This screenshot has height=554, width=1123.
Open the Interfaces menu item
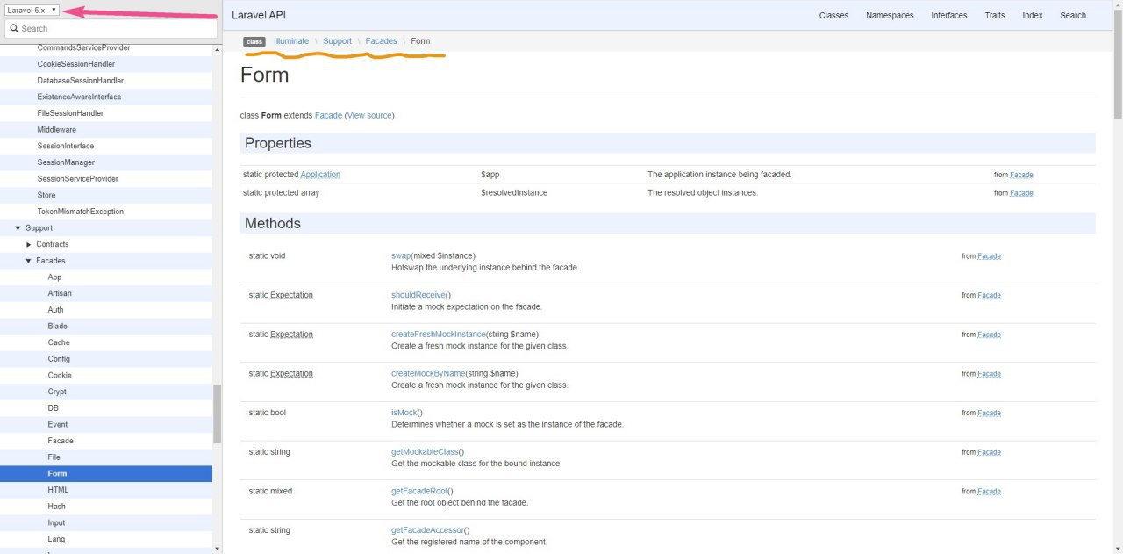click(949, 15)
